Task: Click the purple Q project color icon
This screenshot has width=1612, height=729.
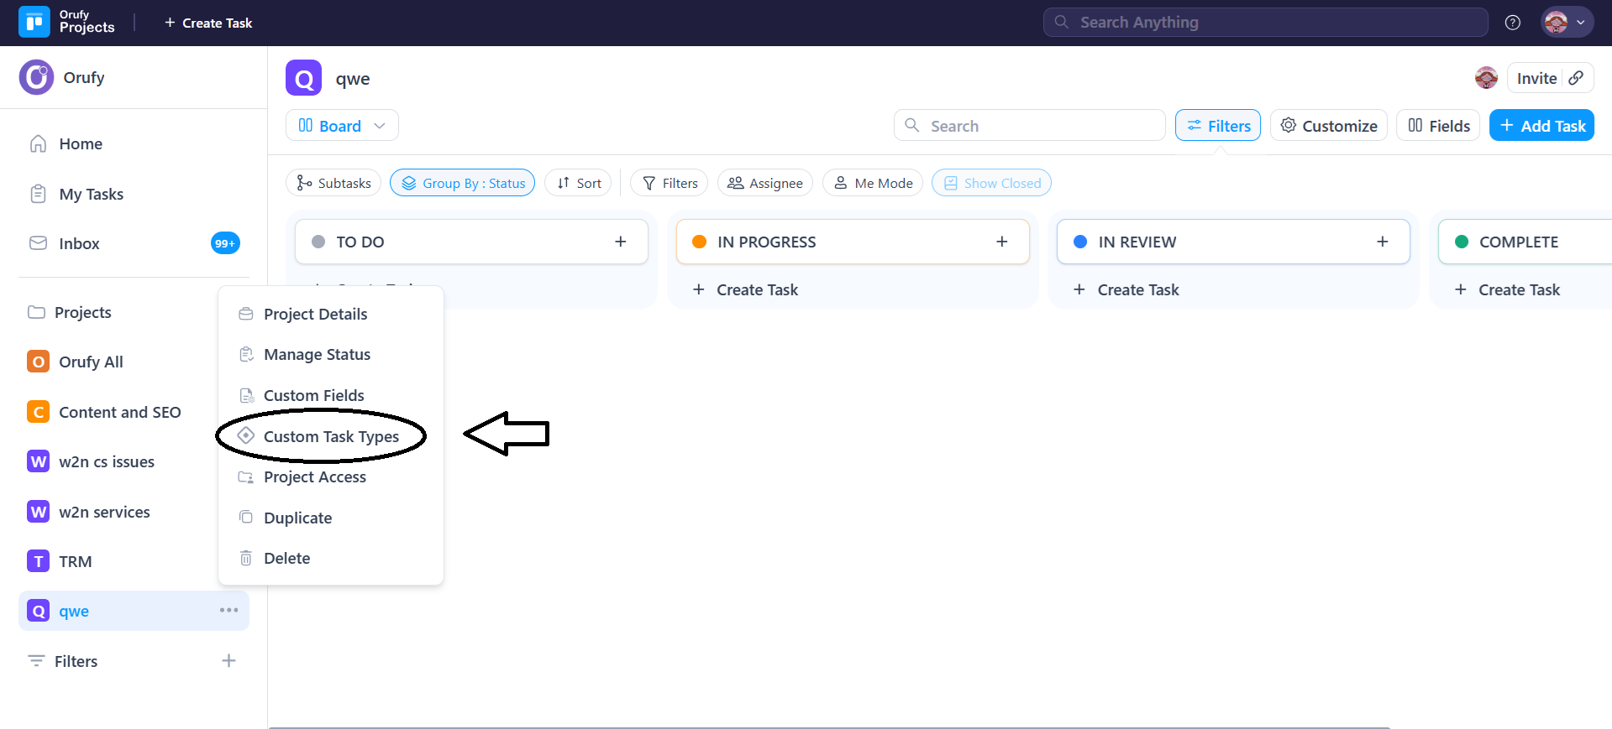Action: pyautogui.click(x=303, y=79)
